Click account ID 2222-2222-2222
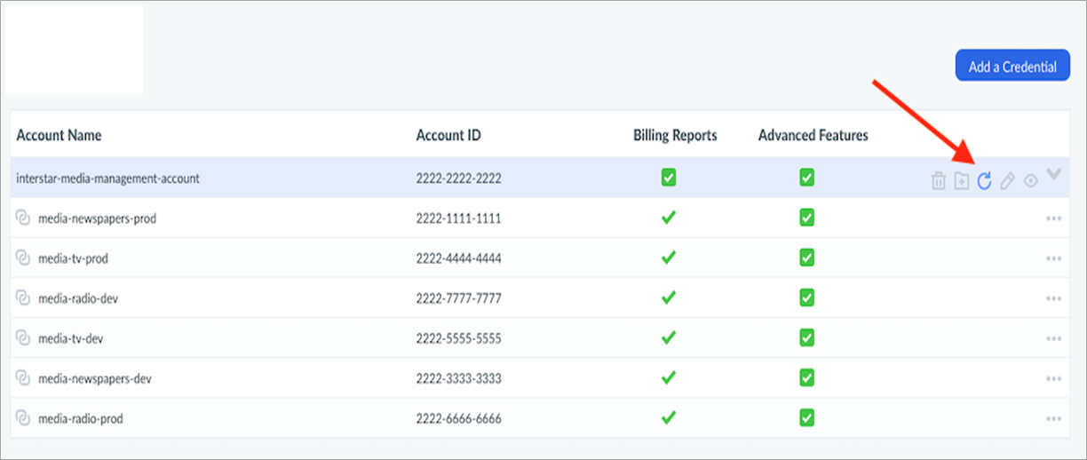This screenshot has height=460, width=1087. click(458, 178)
